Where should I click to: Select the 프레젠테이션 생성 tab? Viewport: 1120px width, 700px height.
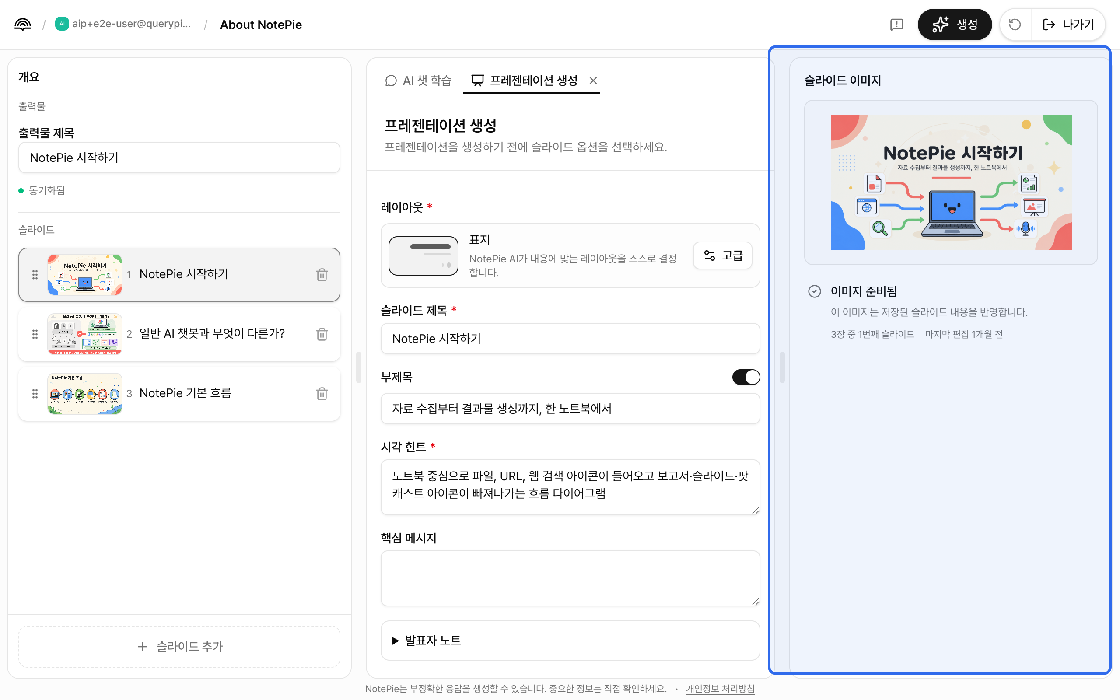point(524,80)
